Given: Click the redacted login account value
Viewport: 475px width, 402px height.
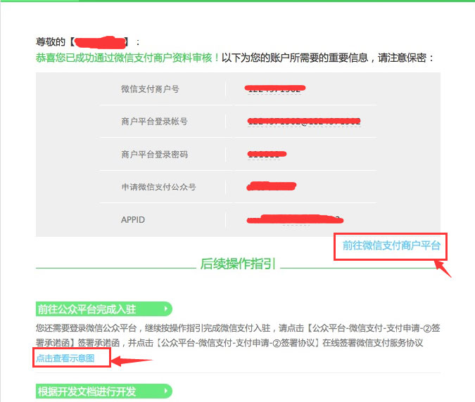Looking at the screenshot, I should point(304,122).
